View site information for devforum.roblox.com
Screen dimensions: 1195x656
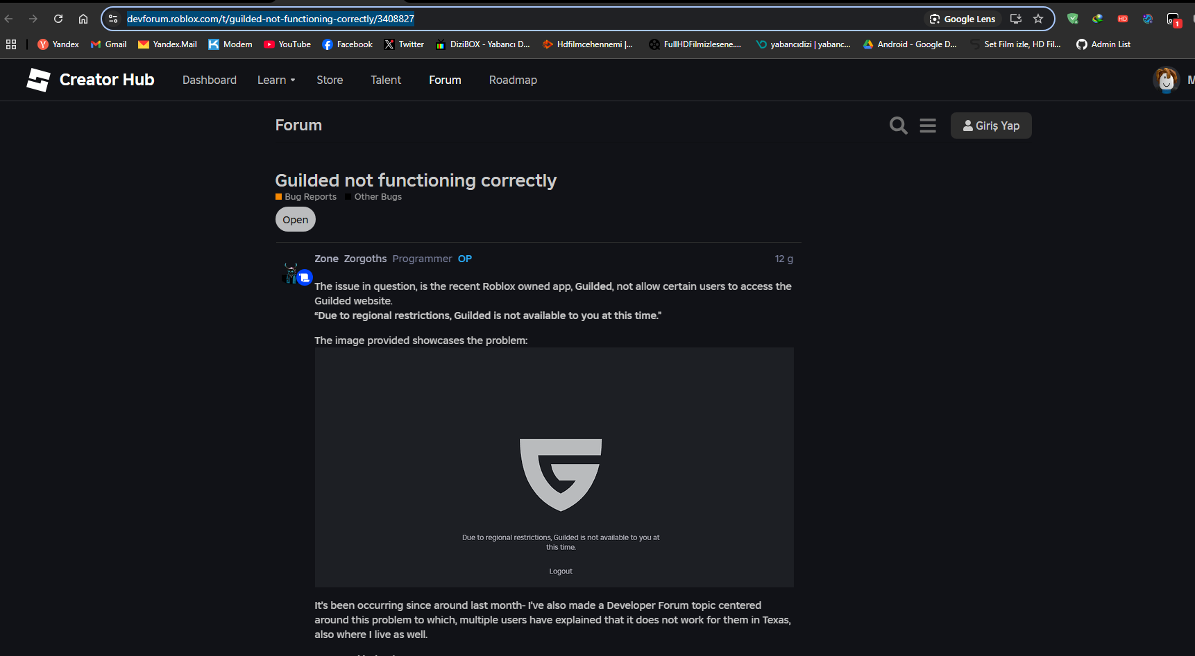tap(114, 19)
